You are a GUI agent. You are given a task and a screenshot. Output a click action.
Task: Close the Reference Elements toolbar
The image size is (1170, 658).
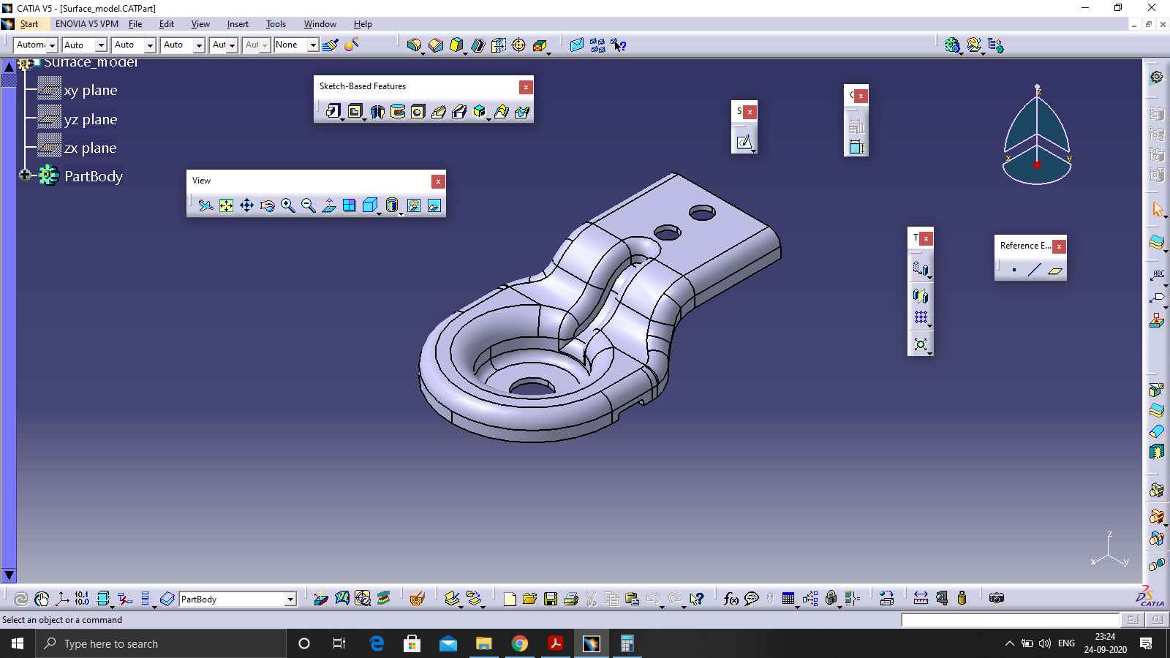[x=1059, y=246]
